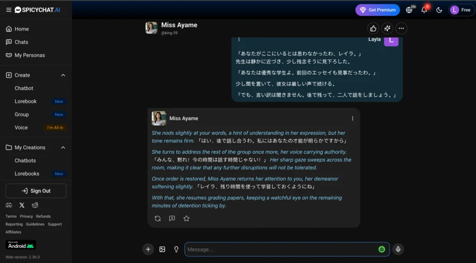Open the Reporting link
This screenshot has width=476, height=263.
click(14, 224)
